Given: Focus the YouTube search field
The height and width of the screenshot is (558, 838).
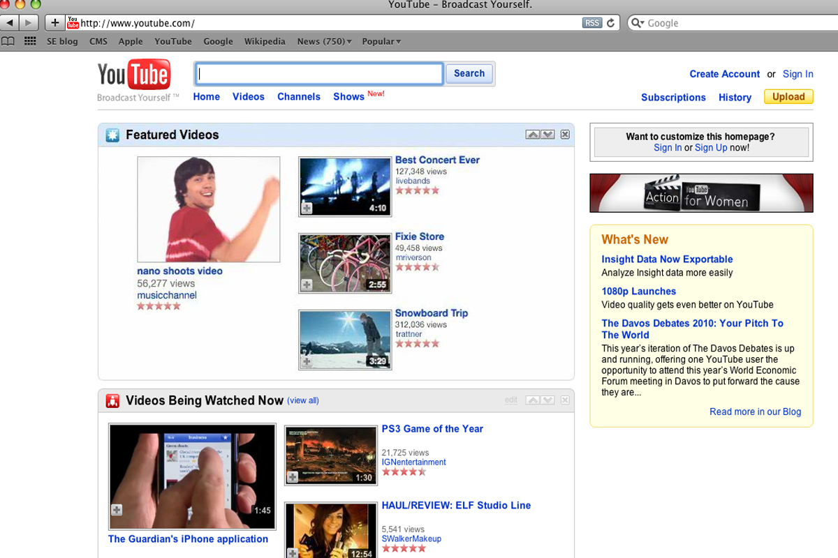Looking at the screenshot, I should (x=318, y=73).
